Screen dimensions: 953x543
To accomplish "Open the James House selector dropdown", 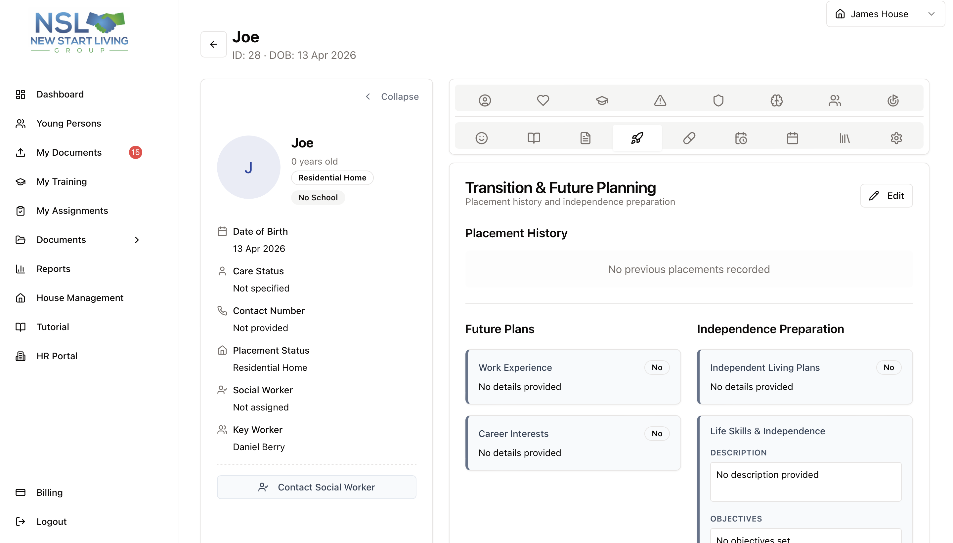I will (x=886, y=14).
